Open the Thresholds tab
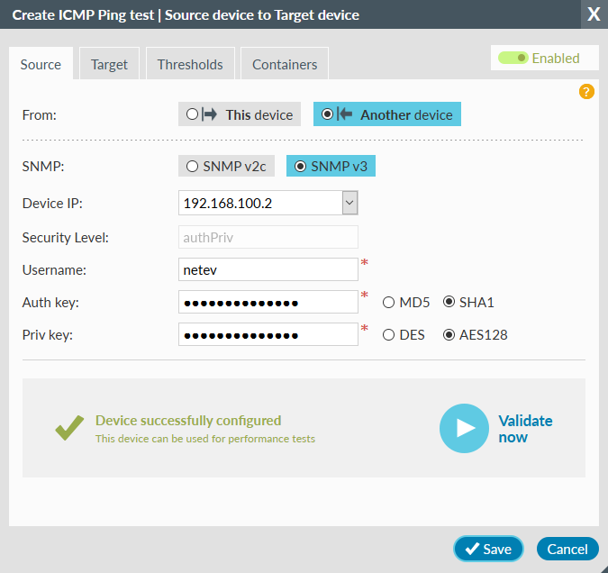 [189, 65]
